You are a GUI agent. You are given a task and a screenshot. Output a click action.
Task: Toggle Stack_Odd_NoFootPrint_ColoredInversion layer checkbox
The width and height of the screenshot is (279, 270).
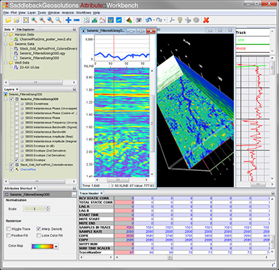point(11,165)
